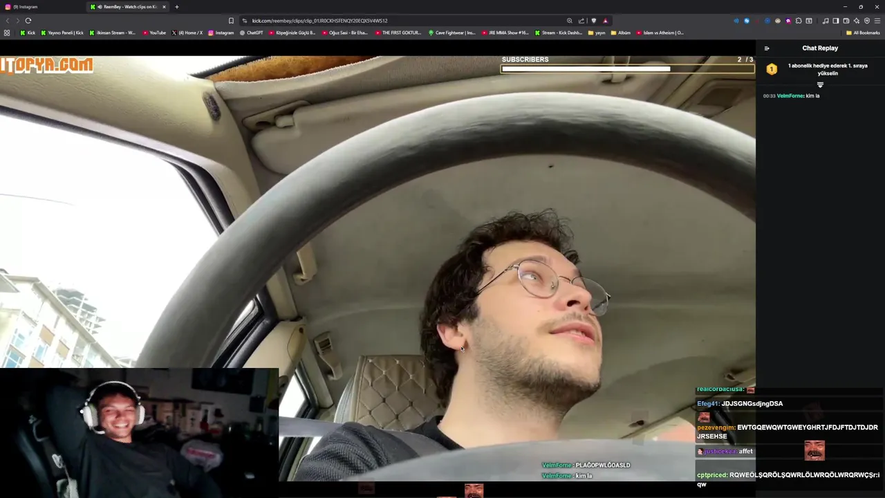Screen dimensions: 885x498
Task: Open Brave Rewards triangle icon
Action: tap(605, 21)
